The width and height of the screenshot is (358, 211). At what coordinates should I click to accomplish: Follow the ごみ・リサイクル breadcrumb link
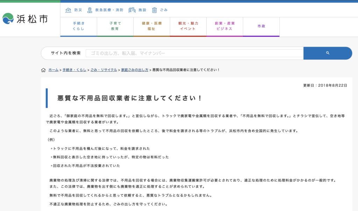(104, 70)
